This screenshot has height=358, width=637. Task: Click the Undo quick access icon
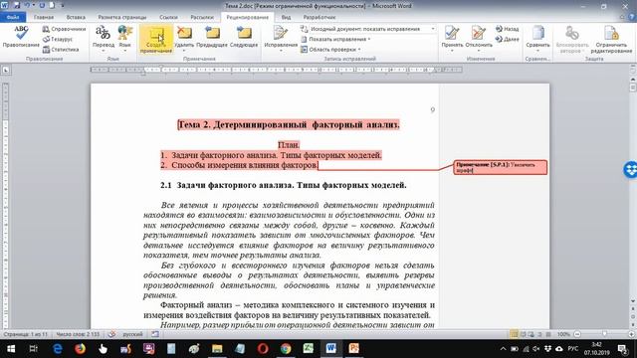27,6
